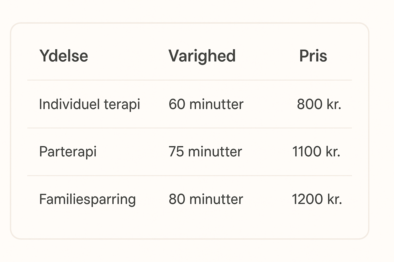Click the 60 minutter duration cell
Viewport: 394px width, 262px height.
click(206, 104)
